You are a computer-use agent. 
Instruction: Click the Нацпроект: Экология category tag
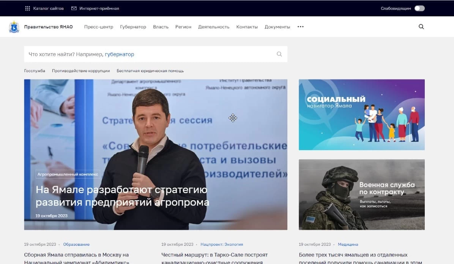click(x=222, y=244)
